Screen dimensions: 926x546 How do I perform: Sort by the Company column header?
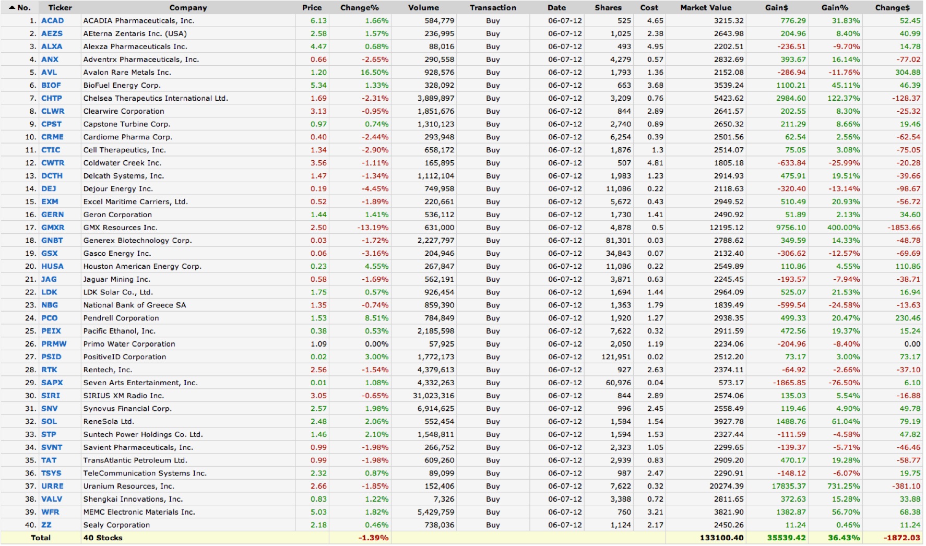click(x=188, y=7)
